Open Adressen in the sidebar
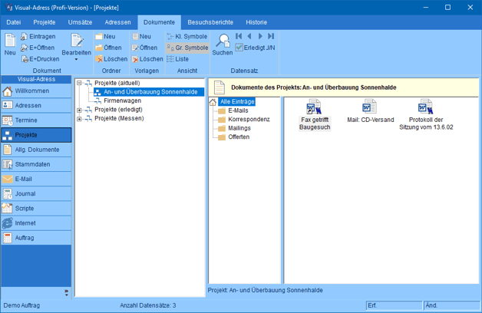 tap(36, 105)
